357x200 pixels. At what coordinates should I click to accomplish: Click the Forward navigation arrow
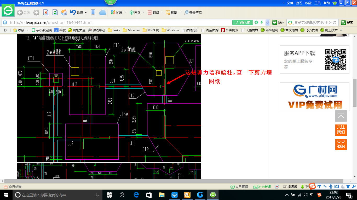coord(36,12)
